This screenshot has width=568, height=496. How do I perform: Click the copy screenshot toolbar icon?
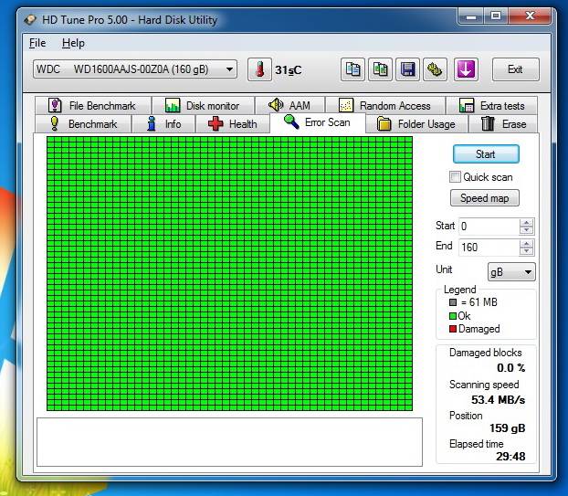pyautogui.click(x=380, y=69)
